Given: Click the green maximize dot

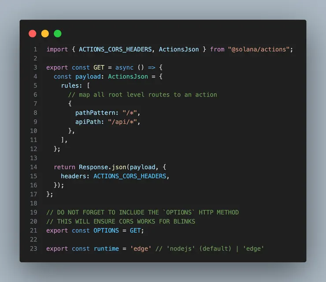Looking at the screenshot, I should [58, 33].
